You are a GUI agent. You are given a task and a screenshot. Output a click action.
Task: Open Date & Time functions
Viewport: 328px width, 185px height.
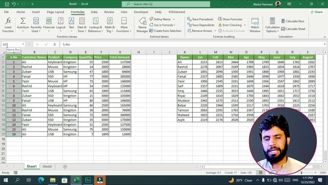tap(82, 25)
